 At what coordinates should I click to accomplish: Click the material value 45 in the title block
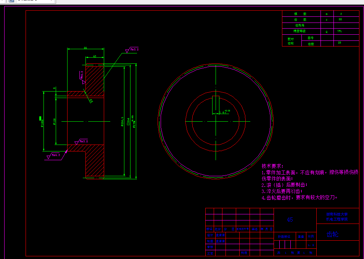tap(290, 220)
